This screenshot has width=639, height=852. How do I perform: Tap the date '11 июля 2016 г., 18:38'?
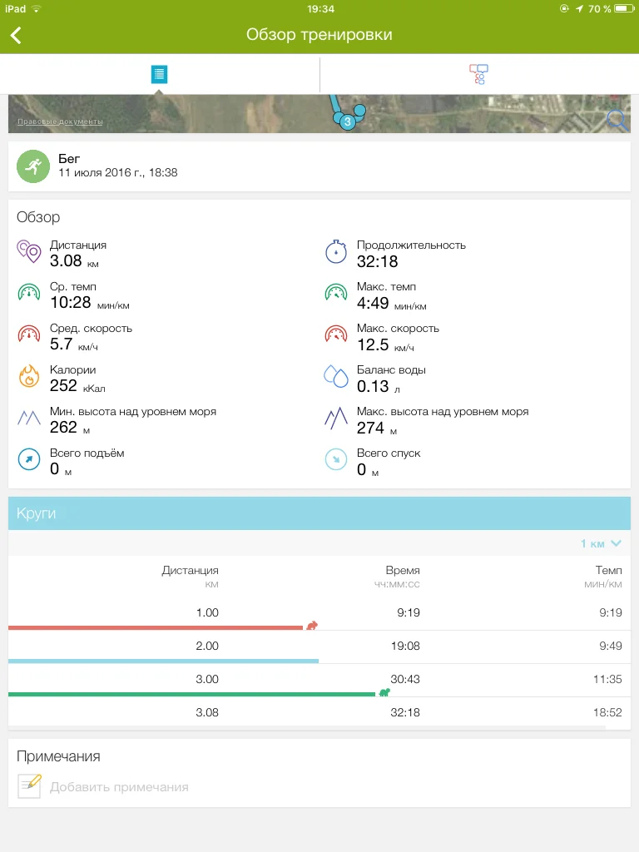coord(118,173)
